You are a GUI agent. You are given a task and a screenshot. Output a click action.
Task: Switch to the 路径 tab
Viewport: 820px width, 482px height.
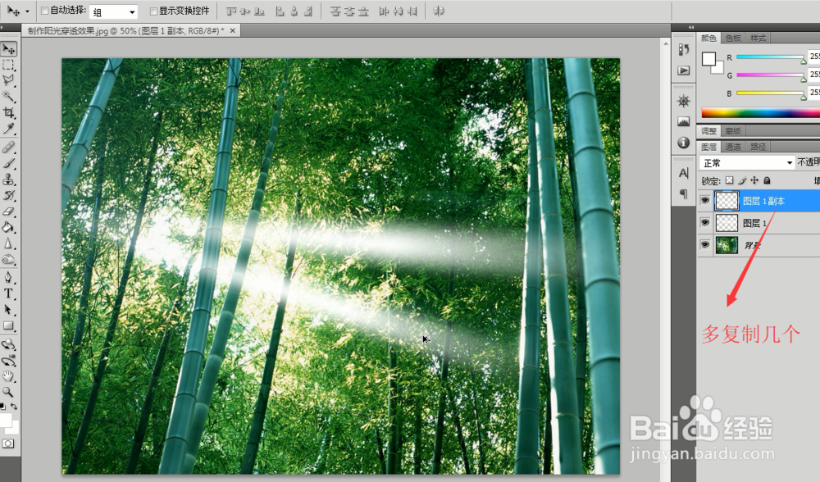pos(758,147)
